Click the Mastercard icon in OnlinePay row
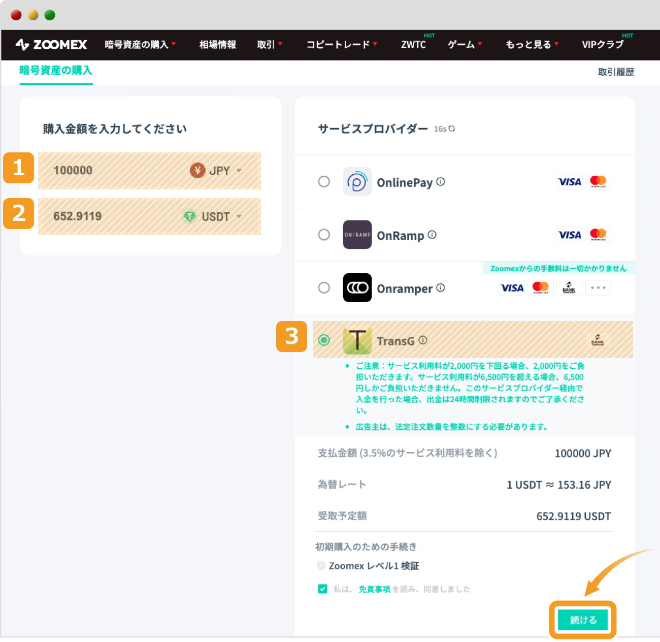 598,182
